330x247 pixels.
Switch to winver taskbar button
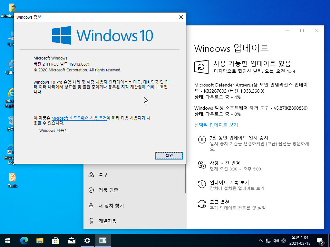click(x=103, y=241)
